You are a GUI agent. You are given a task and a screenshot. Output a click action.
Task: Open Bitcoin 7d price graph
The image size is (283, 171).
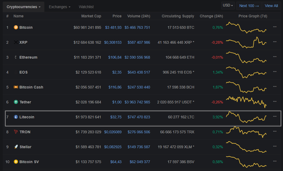click(246, 27)
